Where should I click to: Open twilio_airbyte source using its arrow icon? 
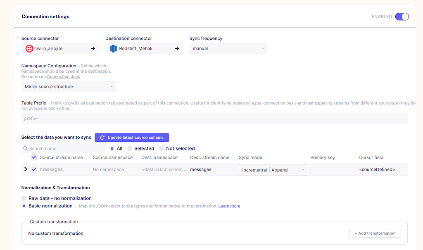coord(93,48)
